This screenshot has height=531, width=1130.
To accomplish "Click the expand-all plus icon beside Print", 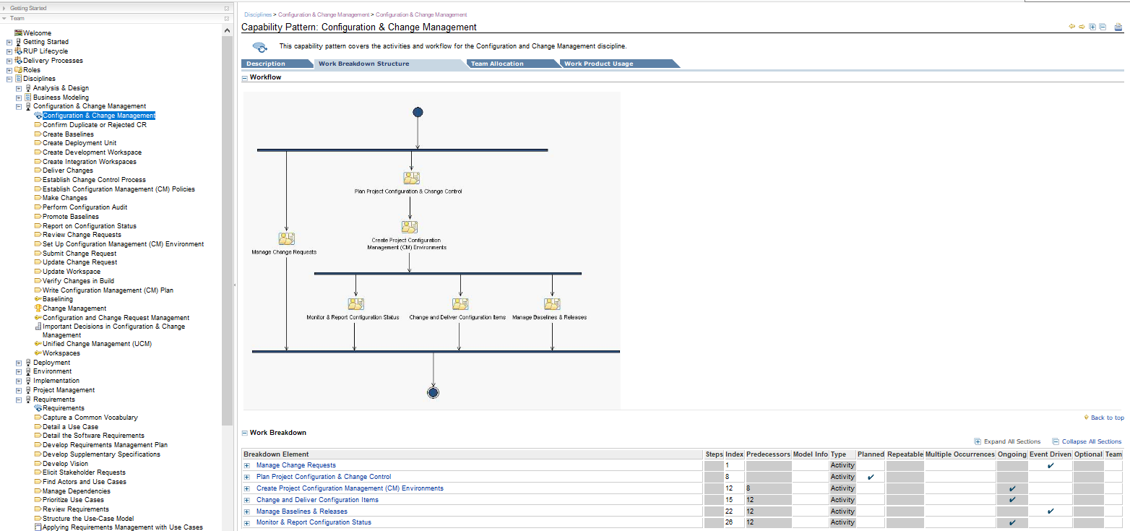I will coord(1092,27).
